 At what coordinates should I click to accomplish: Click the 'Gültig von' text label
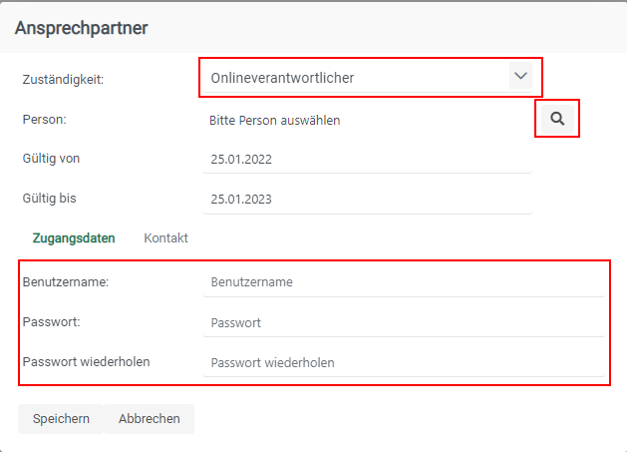pyautogui.click(x=51, y=158)
